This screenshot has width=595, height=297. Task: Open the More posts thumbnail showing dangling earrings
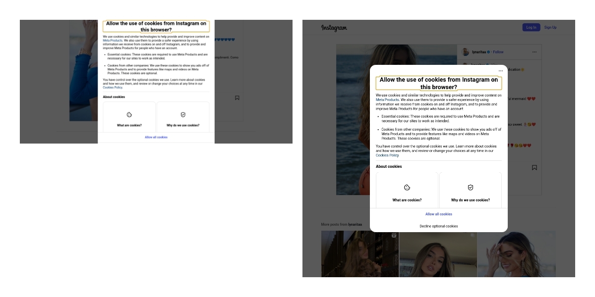(x=516, y=254)
